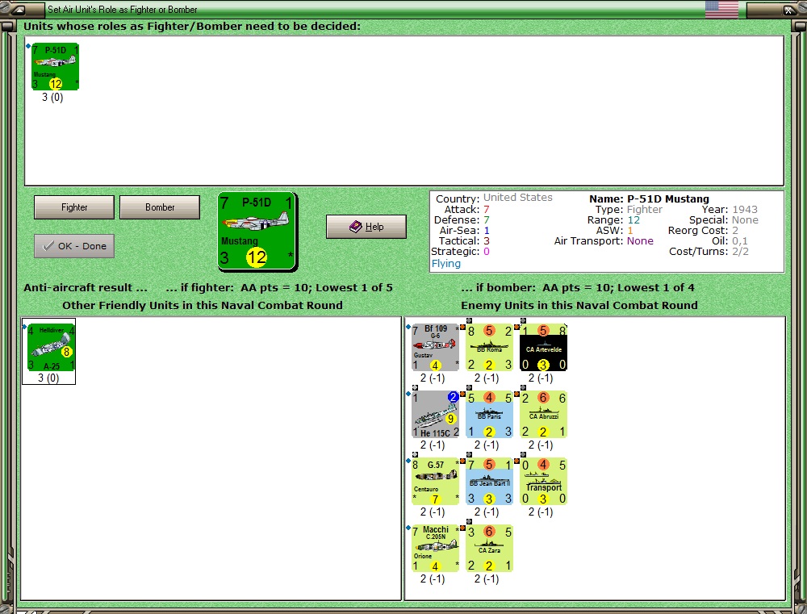Select the BB Paris enemy ship

[490, 414]
